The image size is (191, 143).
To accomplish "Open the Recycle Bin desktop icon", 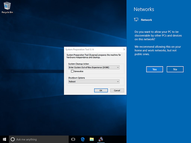I will [7, 7].
